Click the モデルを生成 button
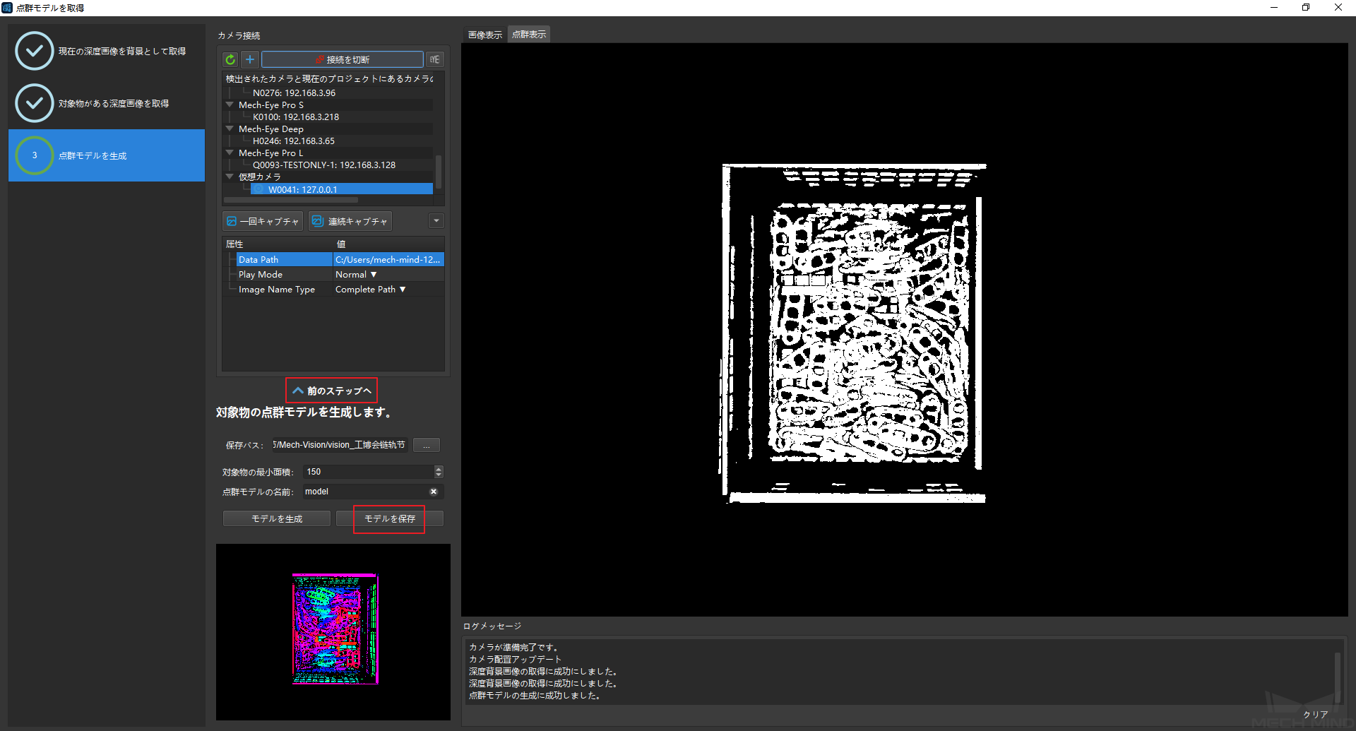Image resolution: width=1356 pixels, height=731 pixels. tap(277, 519)
